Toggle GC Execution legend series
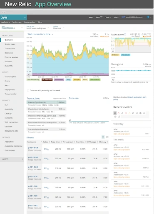This screenshot has width=154, height=214. tap(47, 79)
